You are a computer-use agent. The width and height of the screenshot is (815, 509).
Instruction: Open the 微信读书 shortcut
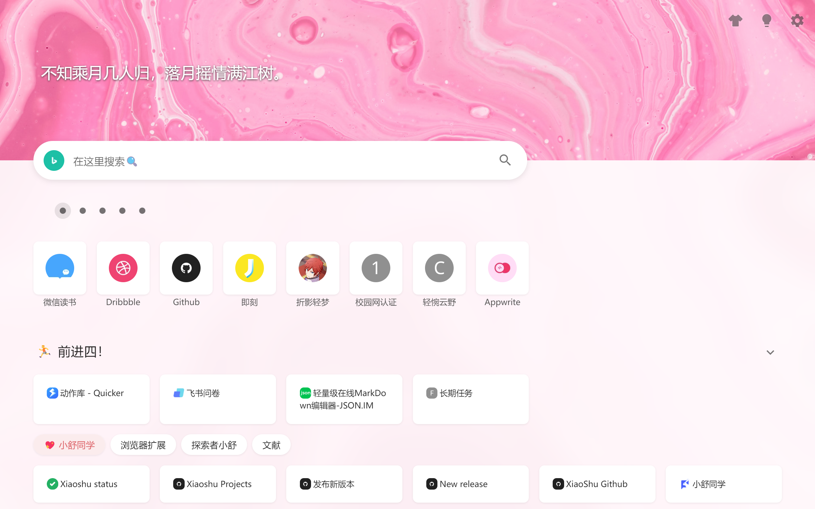[x=60, y=268]
